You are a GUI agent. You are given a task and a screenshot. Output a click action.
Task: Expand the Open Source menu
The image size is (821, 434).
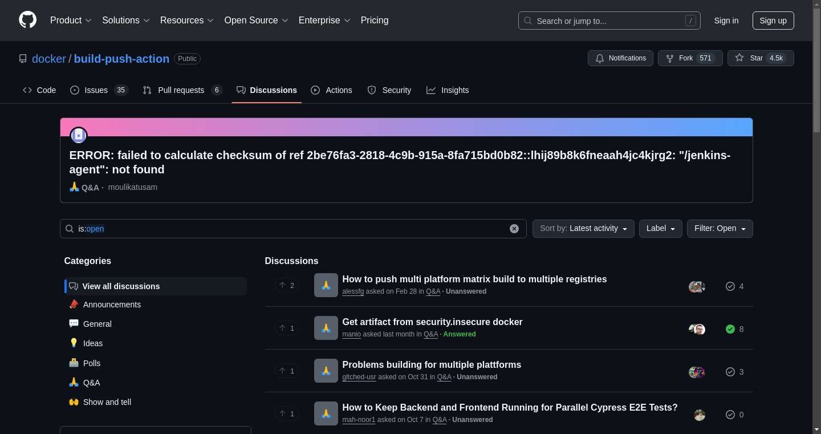(257, 21)
